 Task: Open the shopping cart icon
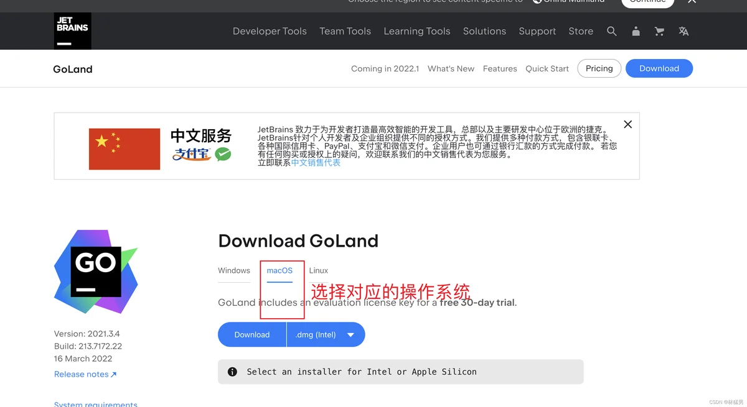pyautogui.click(x=659, y=31)
